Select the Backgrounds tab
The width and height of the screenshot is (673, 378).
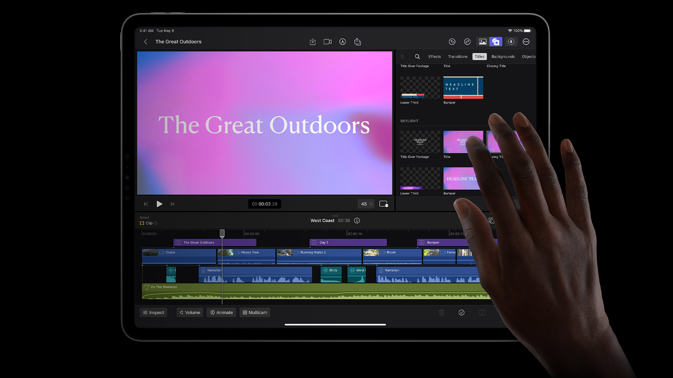click(503, 56)
